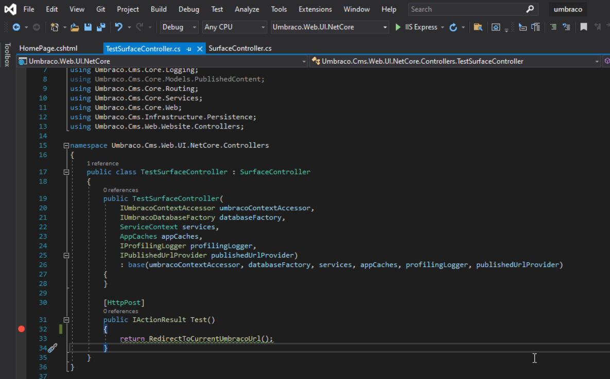Open the Git menu
Image resolution: width=610 pixels, height=379 pixels.
[x=101, y=9]
